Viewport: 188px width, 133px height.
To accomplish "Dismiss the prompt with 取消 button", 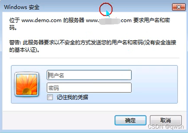I will coord(166,120).
